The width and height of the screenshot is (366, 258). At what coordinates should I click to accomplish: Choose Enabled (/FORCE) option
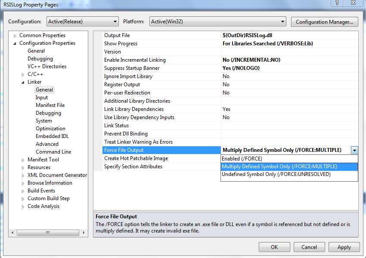coord(289,159)
